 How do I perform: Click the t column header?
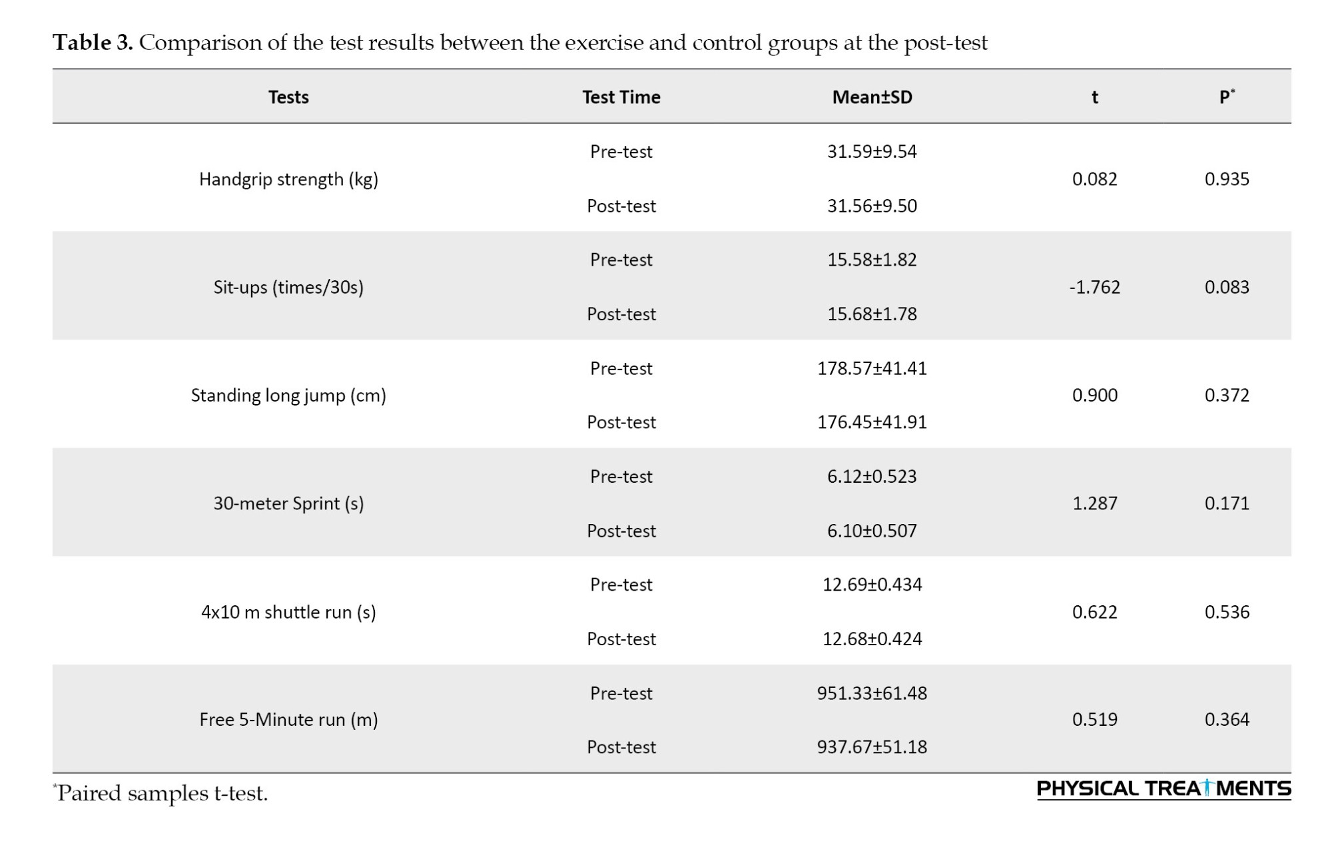click(x=1094, y=97)
